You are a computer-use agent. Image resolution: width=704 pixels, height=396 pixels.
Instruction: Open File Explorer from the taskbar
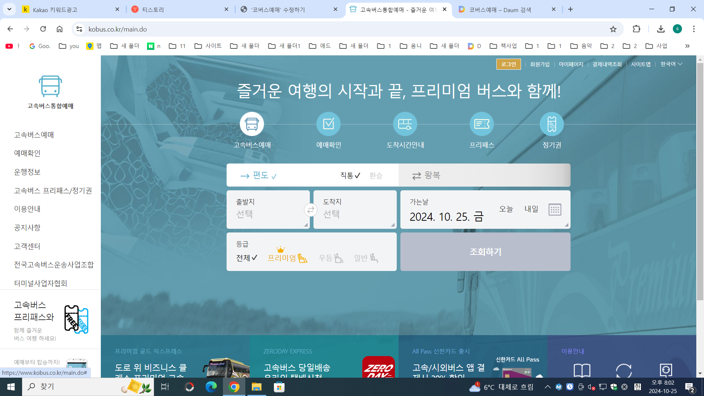[x=256, y=387]
